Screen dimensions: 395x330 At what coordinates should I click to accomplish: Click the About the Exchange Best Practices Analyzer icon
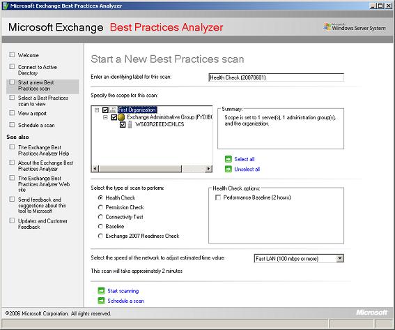coord(12,163)
